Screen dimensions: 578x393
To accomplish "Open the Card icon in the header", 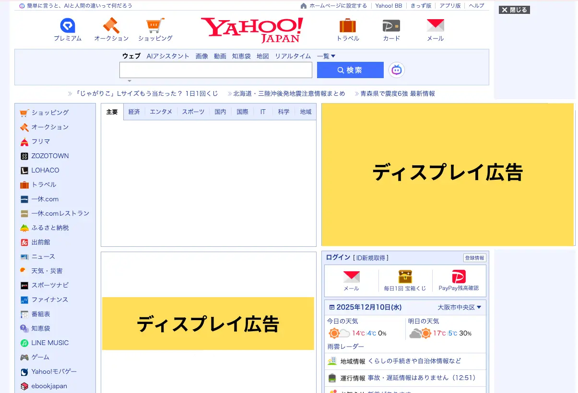I will tap(391, 26).
